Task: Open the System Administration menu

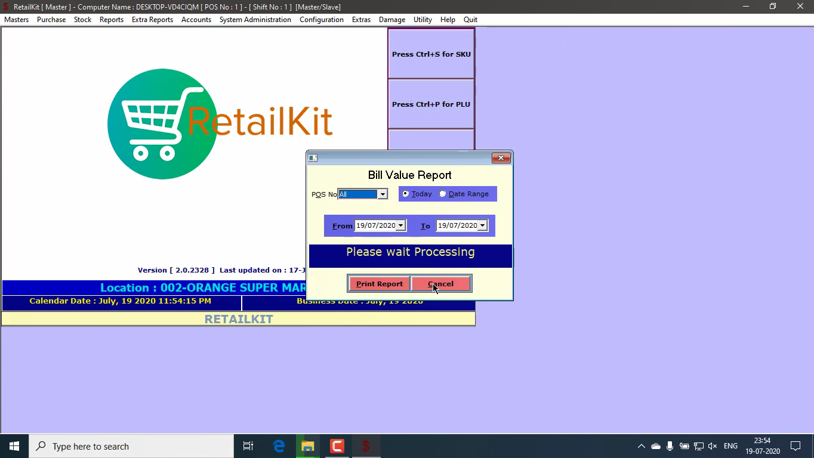Action: pyautogui.click(x=255, y=20)
